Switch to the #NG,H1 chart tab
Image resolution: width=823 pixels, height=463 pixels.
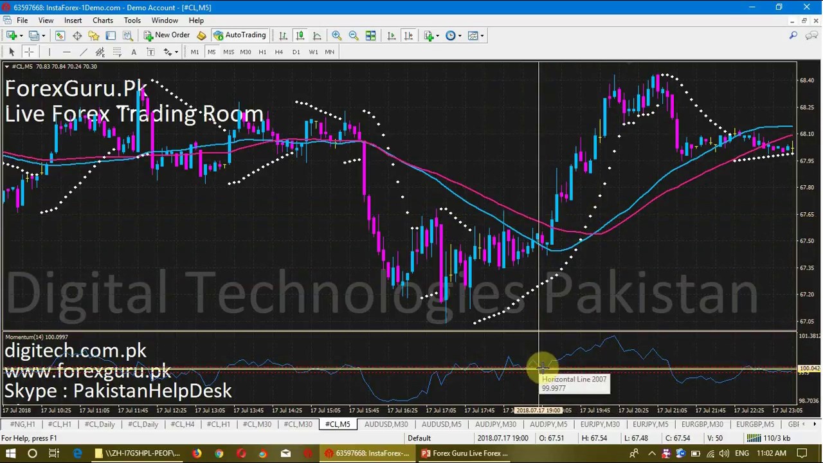tap(23, 424)
